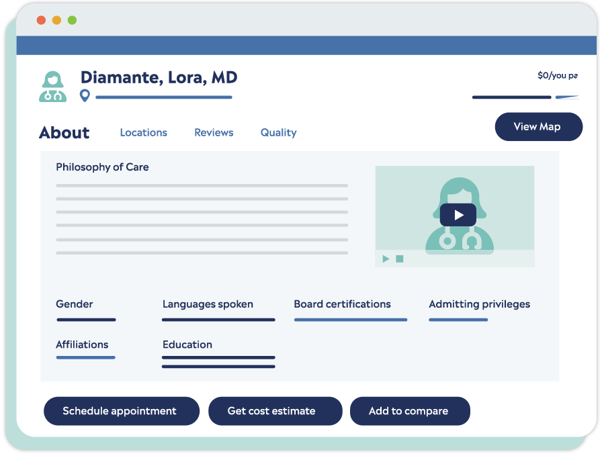Select the Quality tab

(278, 132)
